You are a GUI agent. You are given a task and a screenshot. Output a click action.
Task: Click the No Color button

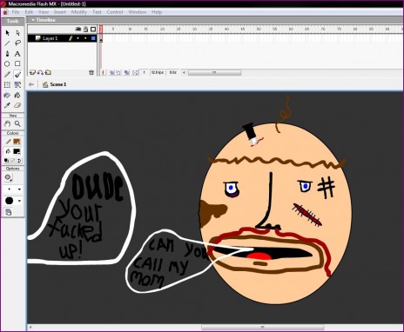tap(13, 160)
